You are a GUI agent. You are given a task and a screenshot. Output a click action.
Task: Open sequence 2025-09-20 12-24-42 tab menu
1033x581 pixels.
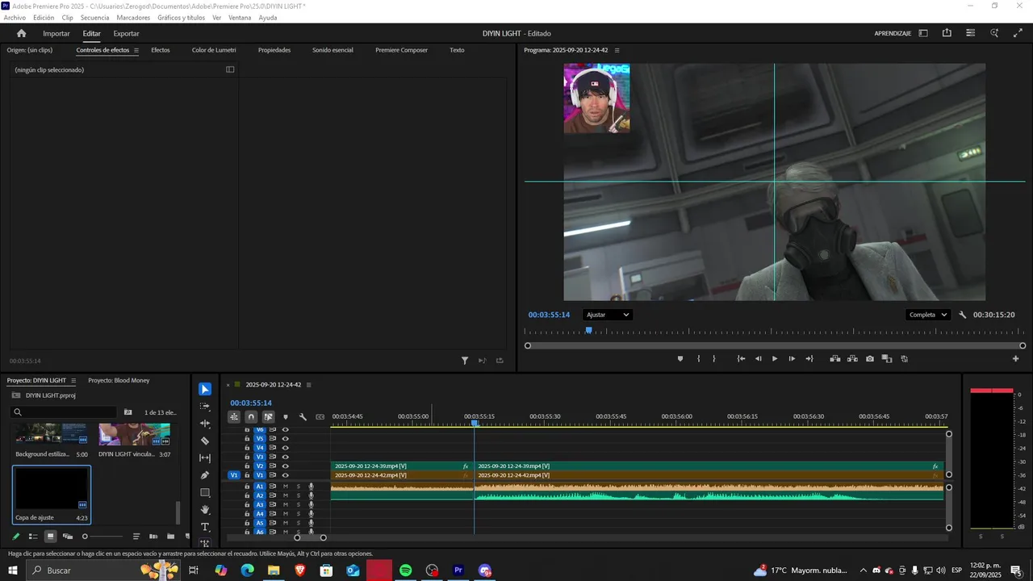308,385
